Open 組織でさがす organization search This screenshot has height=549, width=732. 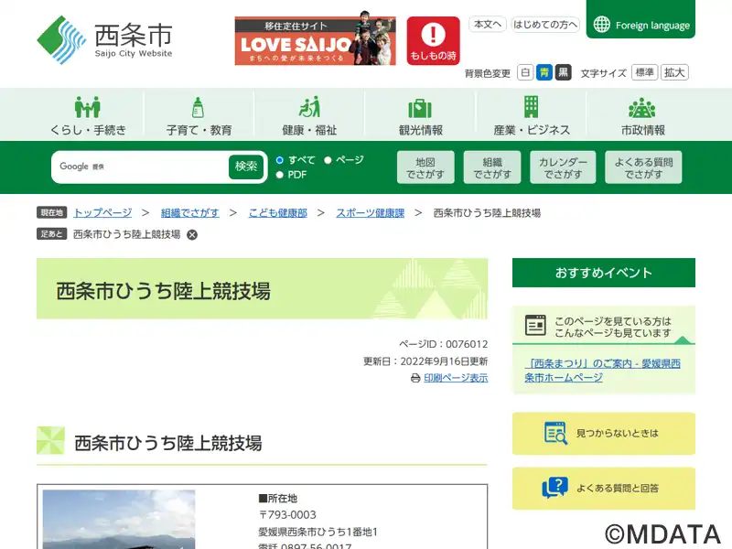[x=492, y=167]
